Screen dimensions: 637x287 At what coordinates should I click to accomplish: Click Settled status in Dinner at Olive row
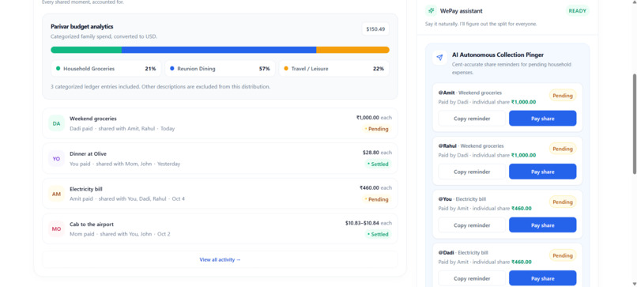378,164
